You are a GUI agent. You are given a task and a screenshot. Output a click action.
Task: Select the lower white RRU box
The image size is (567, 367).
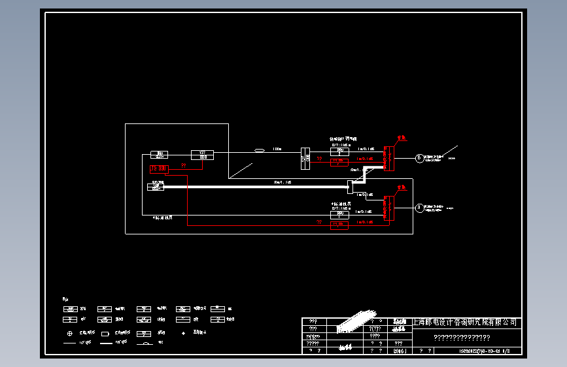(339, 215)
